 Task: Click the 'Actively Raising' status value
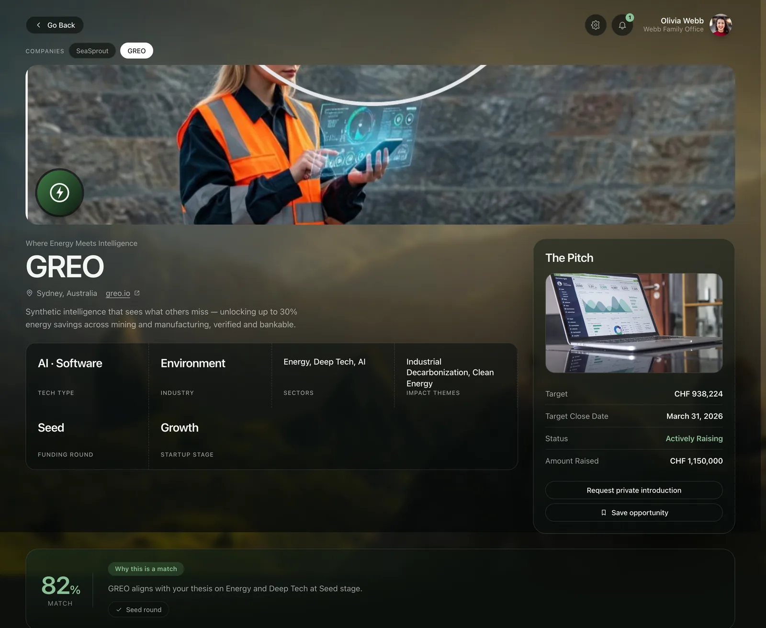click(x=694, y=438)
